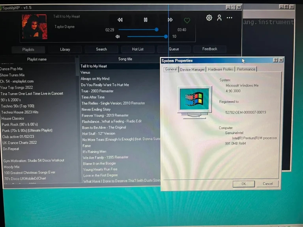Select 100 Greatest Christmas Songs Ever
This screenshot has height=227, width=303.
point(30,173)
